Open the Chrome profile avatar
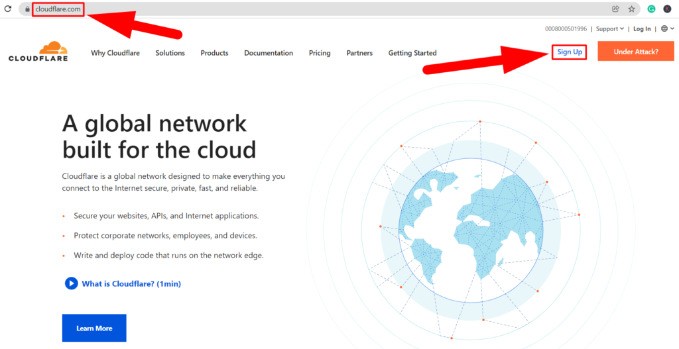 click(x=667, y=9)
